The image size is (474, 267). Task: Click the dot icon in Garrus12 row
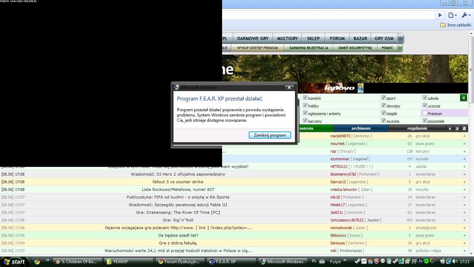pos(464,182)
